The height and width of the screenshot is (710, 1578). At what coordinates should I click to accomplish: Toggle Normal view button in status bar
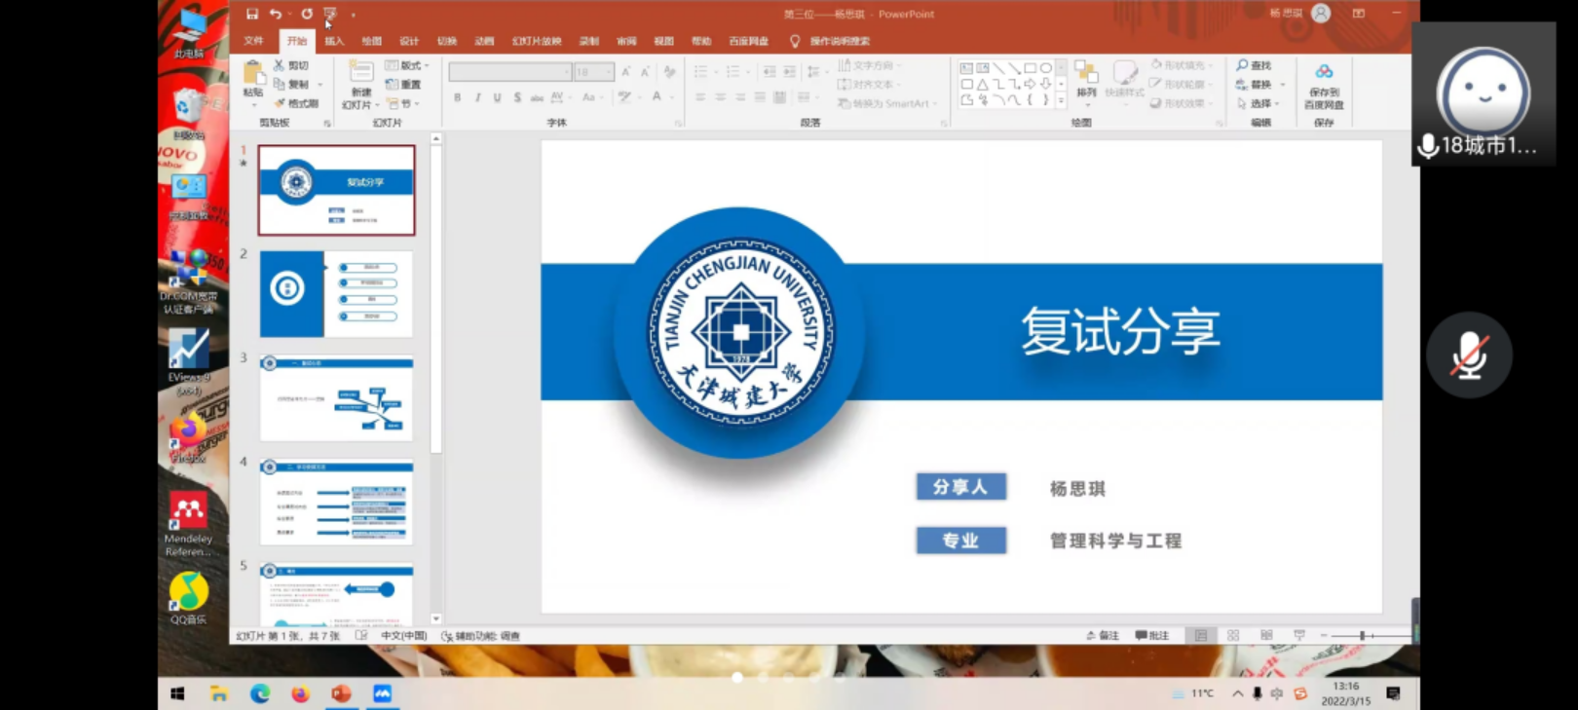(1200, 636)
